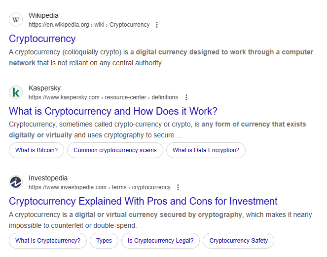Click the Kaspersky site name text
327x257 pixels.
coord(44,88)
